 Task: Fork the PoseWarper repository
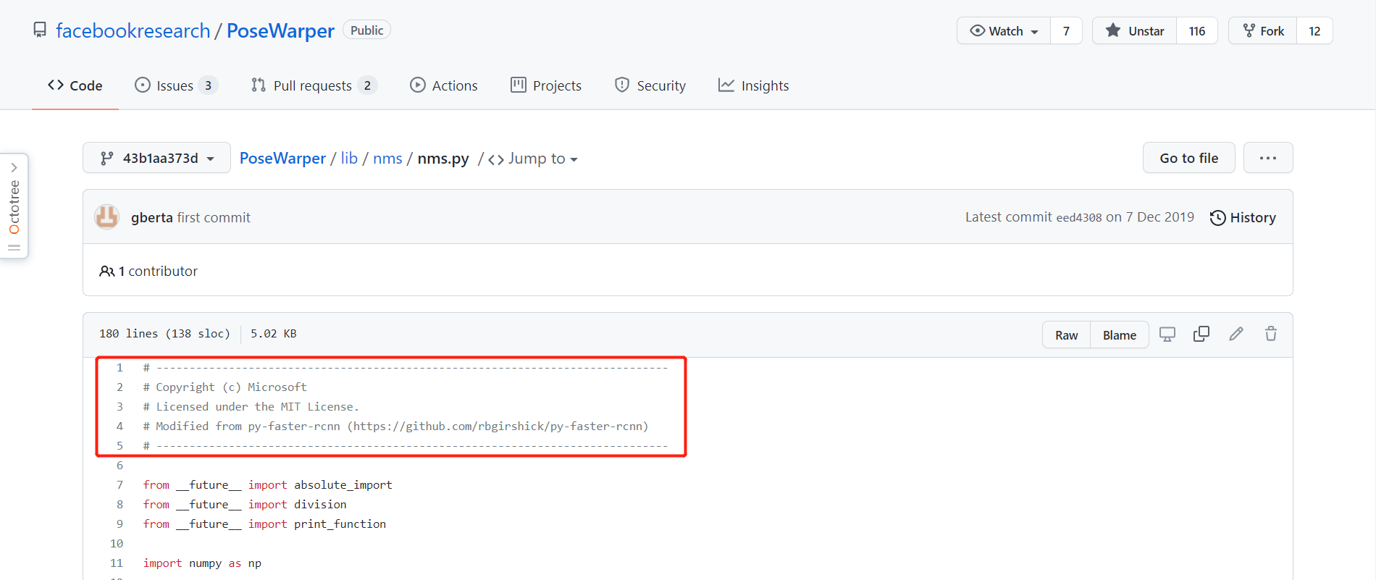1264,31
